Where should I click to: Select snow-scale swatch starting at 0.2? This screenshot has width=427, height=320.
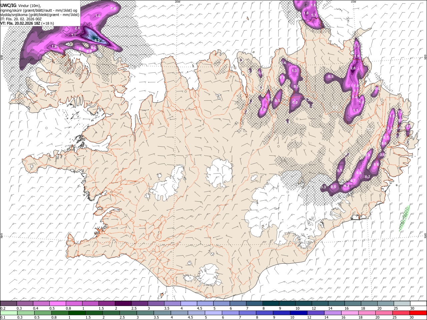pos(8,304)
